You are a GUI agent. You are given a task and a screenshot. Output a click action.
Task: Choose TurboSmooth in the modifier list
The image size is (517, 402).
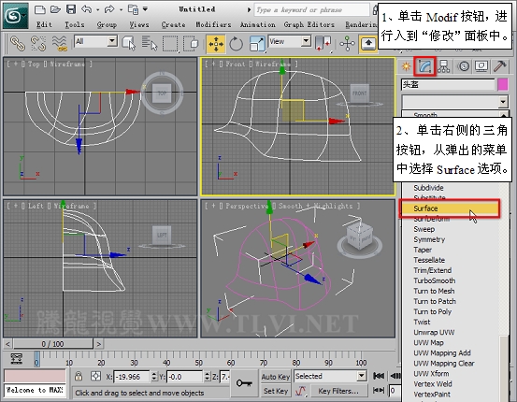[x=434, y=280]
